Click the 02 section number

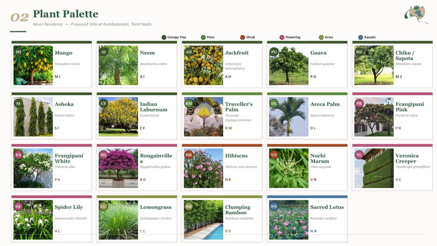tap(19, 17)
